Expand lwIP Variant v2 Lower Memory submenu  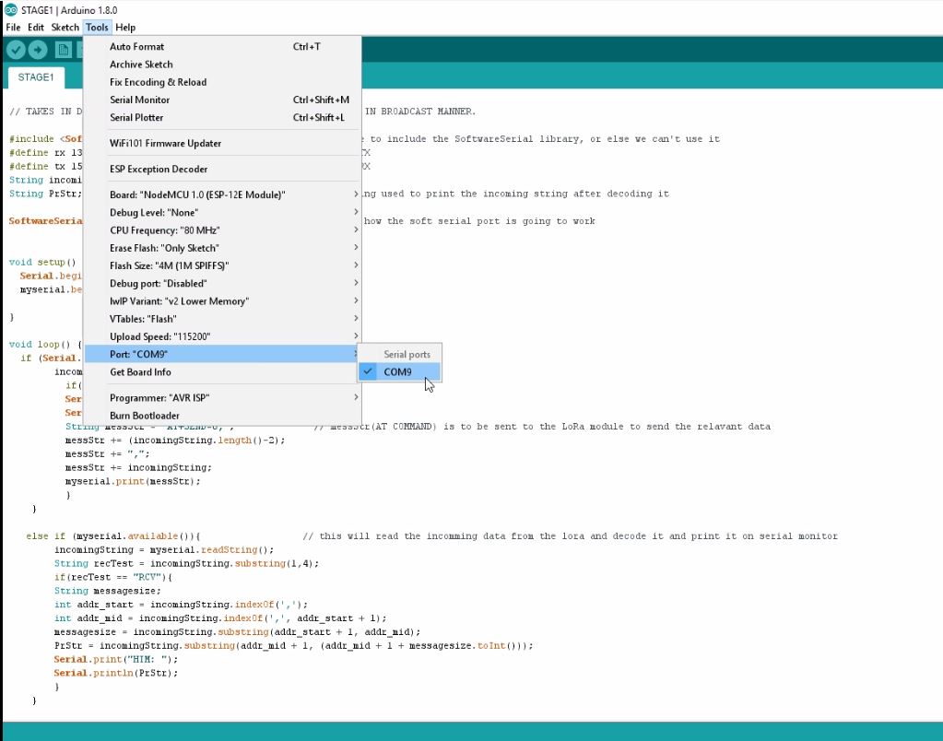click(222, 301)
